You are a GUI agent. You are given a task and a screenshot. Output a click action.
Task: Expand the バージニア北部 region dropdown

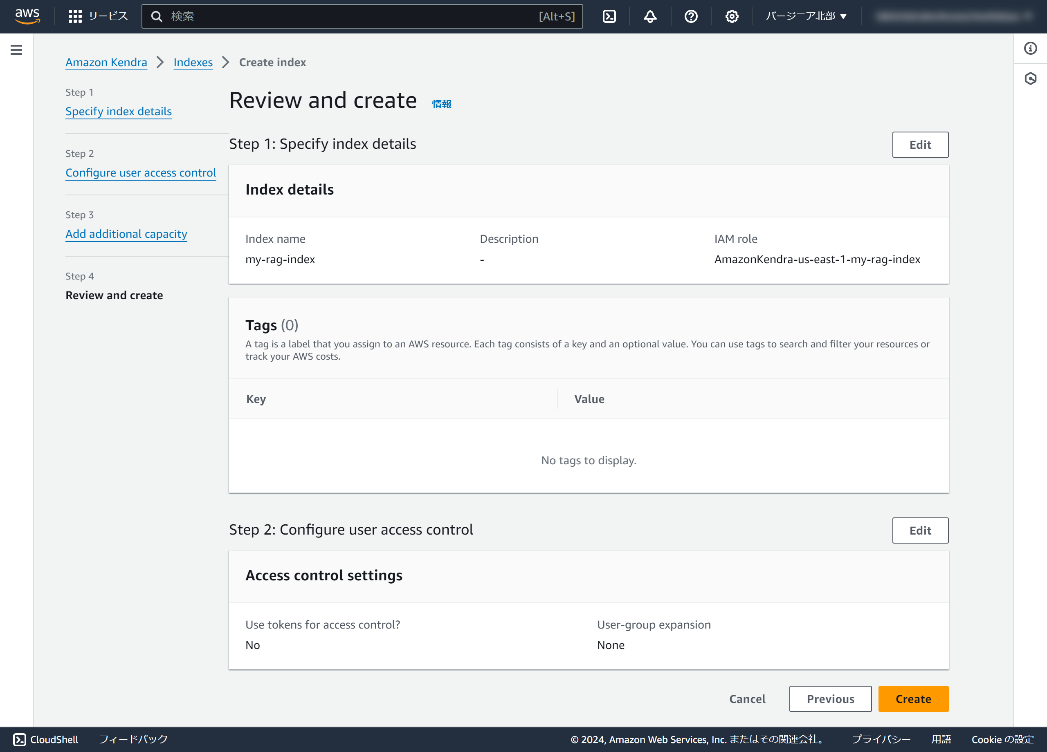click(x=806, y=17)
